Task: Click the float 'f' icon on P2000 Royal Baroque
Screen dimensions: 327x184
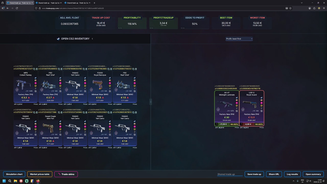Action: pos(110,88)
